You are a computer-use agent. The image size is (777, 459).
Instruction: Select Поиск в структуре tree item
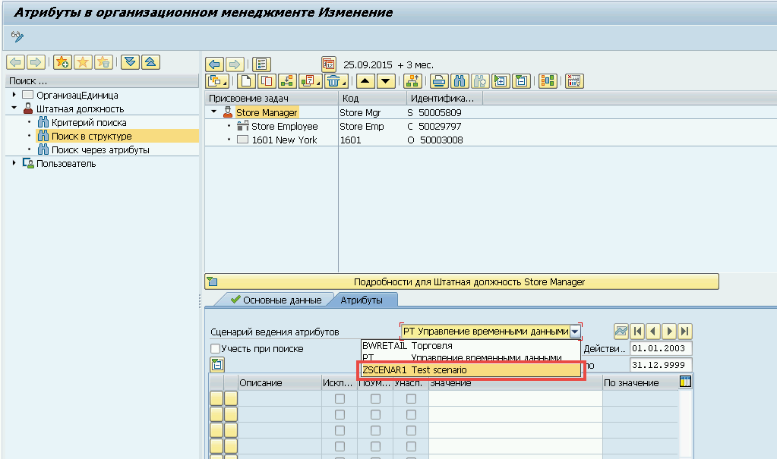[x=92, y=136]
